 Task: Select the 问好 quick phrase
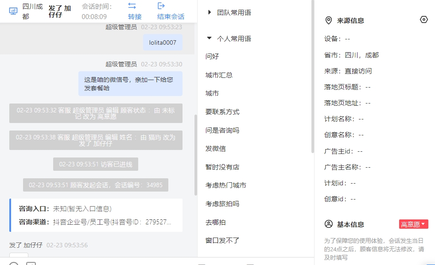[212, 57]
